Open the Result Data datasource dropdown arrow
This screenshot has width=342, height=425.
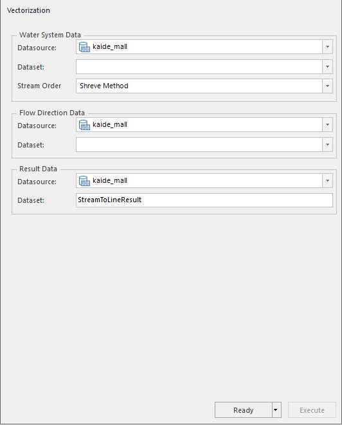coord(327,180)
